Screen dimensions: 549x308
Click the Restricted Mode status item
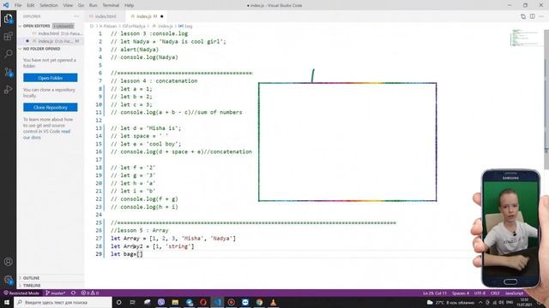point(21,293)
